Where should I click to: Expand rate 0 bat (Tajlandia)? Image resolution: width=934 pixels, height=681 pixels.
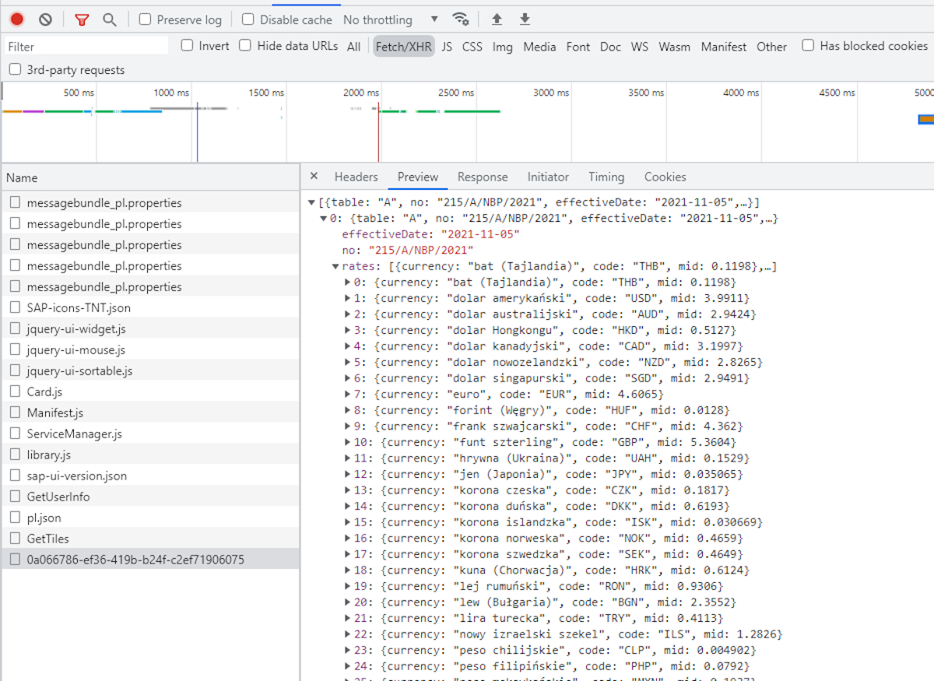[x=348, y=283]
